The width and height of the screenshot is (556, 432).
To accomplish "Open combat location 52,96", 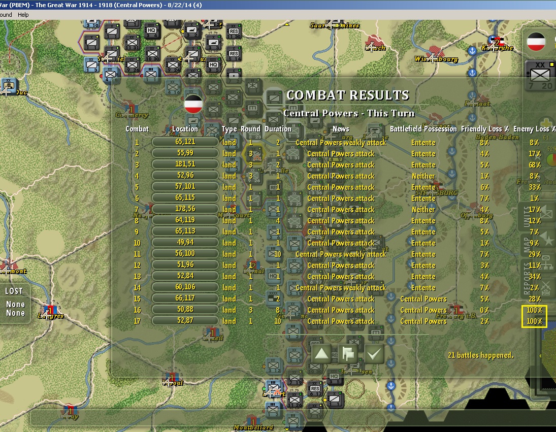I will coord(185,176).
